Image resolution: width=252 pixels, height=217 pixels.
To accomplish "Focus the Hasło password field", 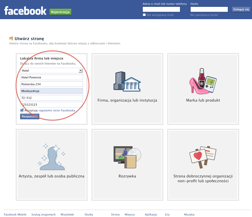I will click(209, 9).
